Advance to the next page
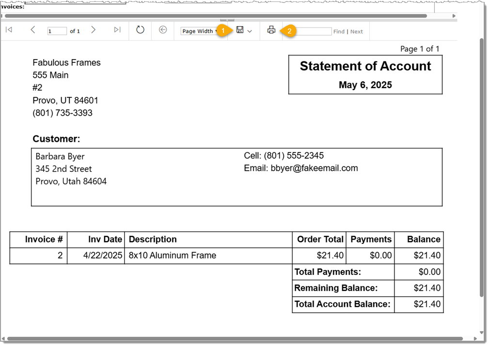Screen dimensions: 490x347 [93, 30]
